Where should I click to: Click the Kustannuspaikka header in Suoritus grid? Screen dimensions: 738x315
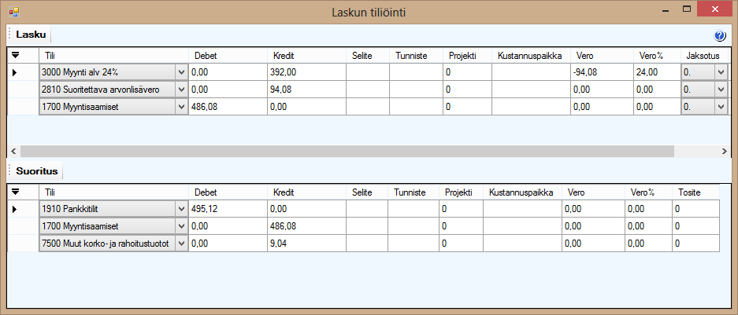[521, 192]
